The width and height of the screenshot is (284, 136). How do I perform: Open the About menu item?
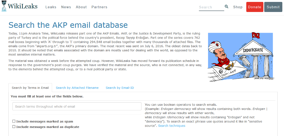pos(81,7)
